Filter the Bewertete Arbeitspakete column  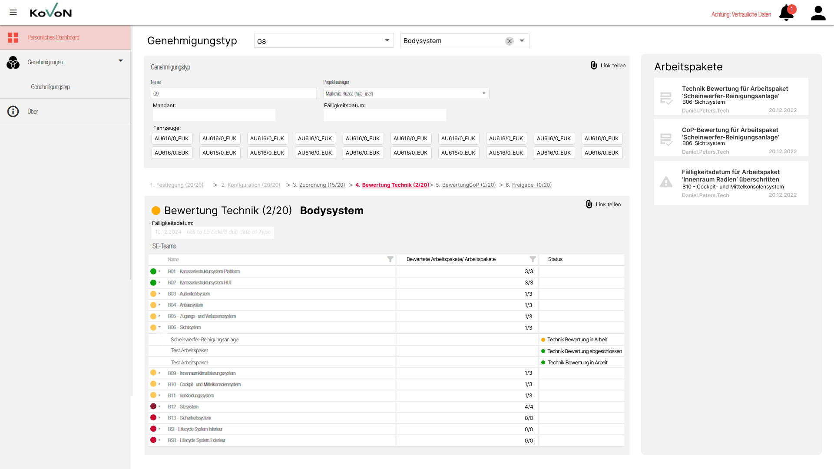pyautogui.click(x=533, y=259)
